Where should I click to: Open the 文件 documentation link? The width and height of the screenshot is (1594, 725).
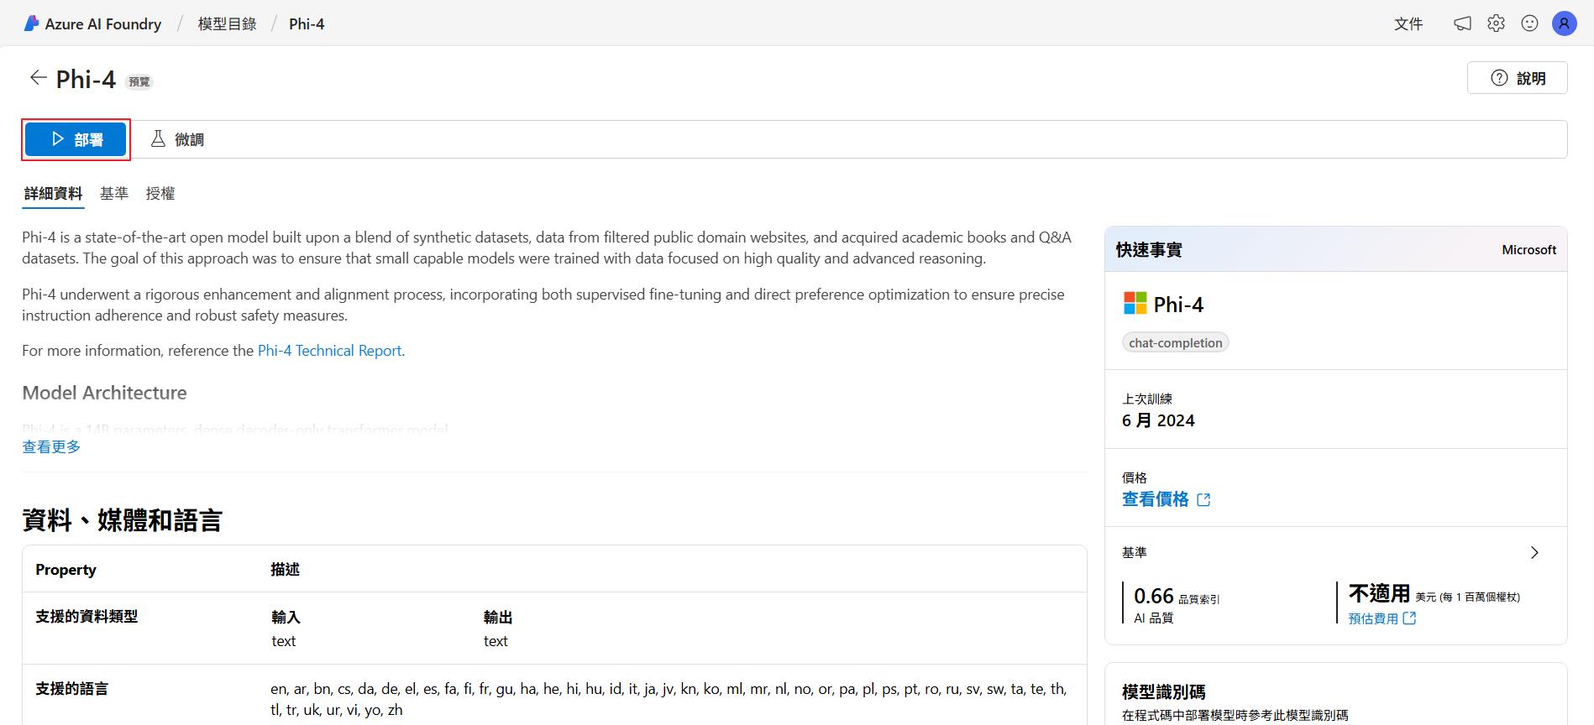point(1408,23)
